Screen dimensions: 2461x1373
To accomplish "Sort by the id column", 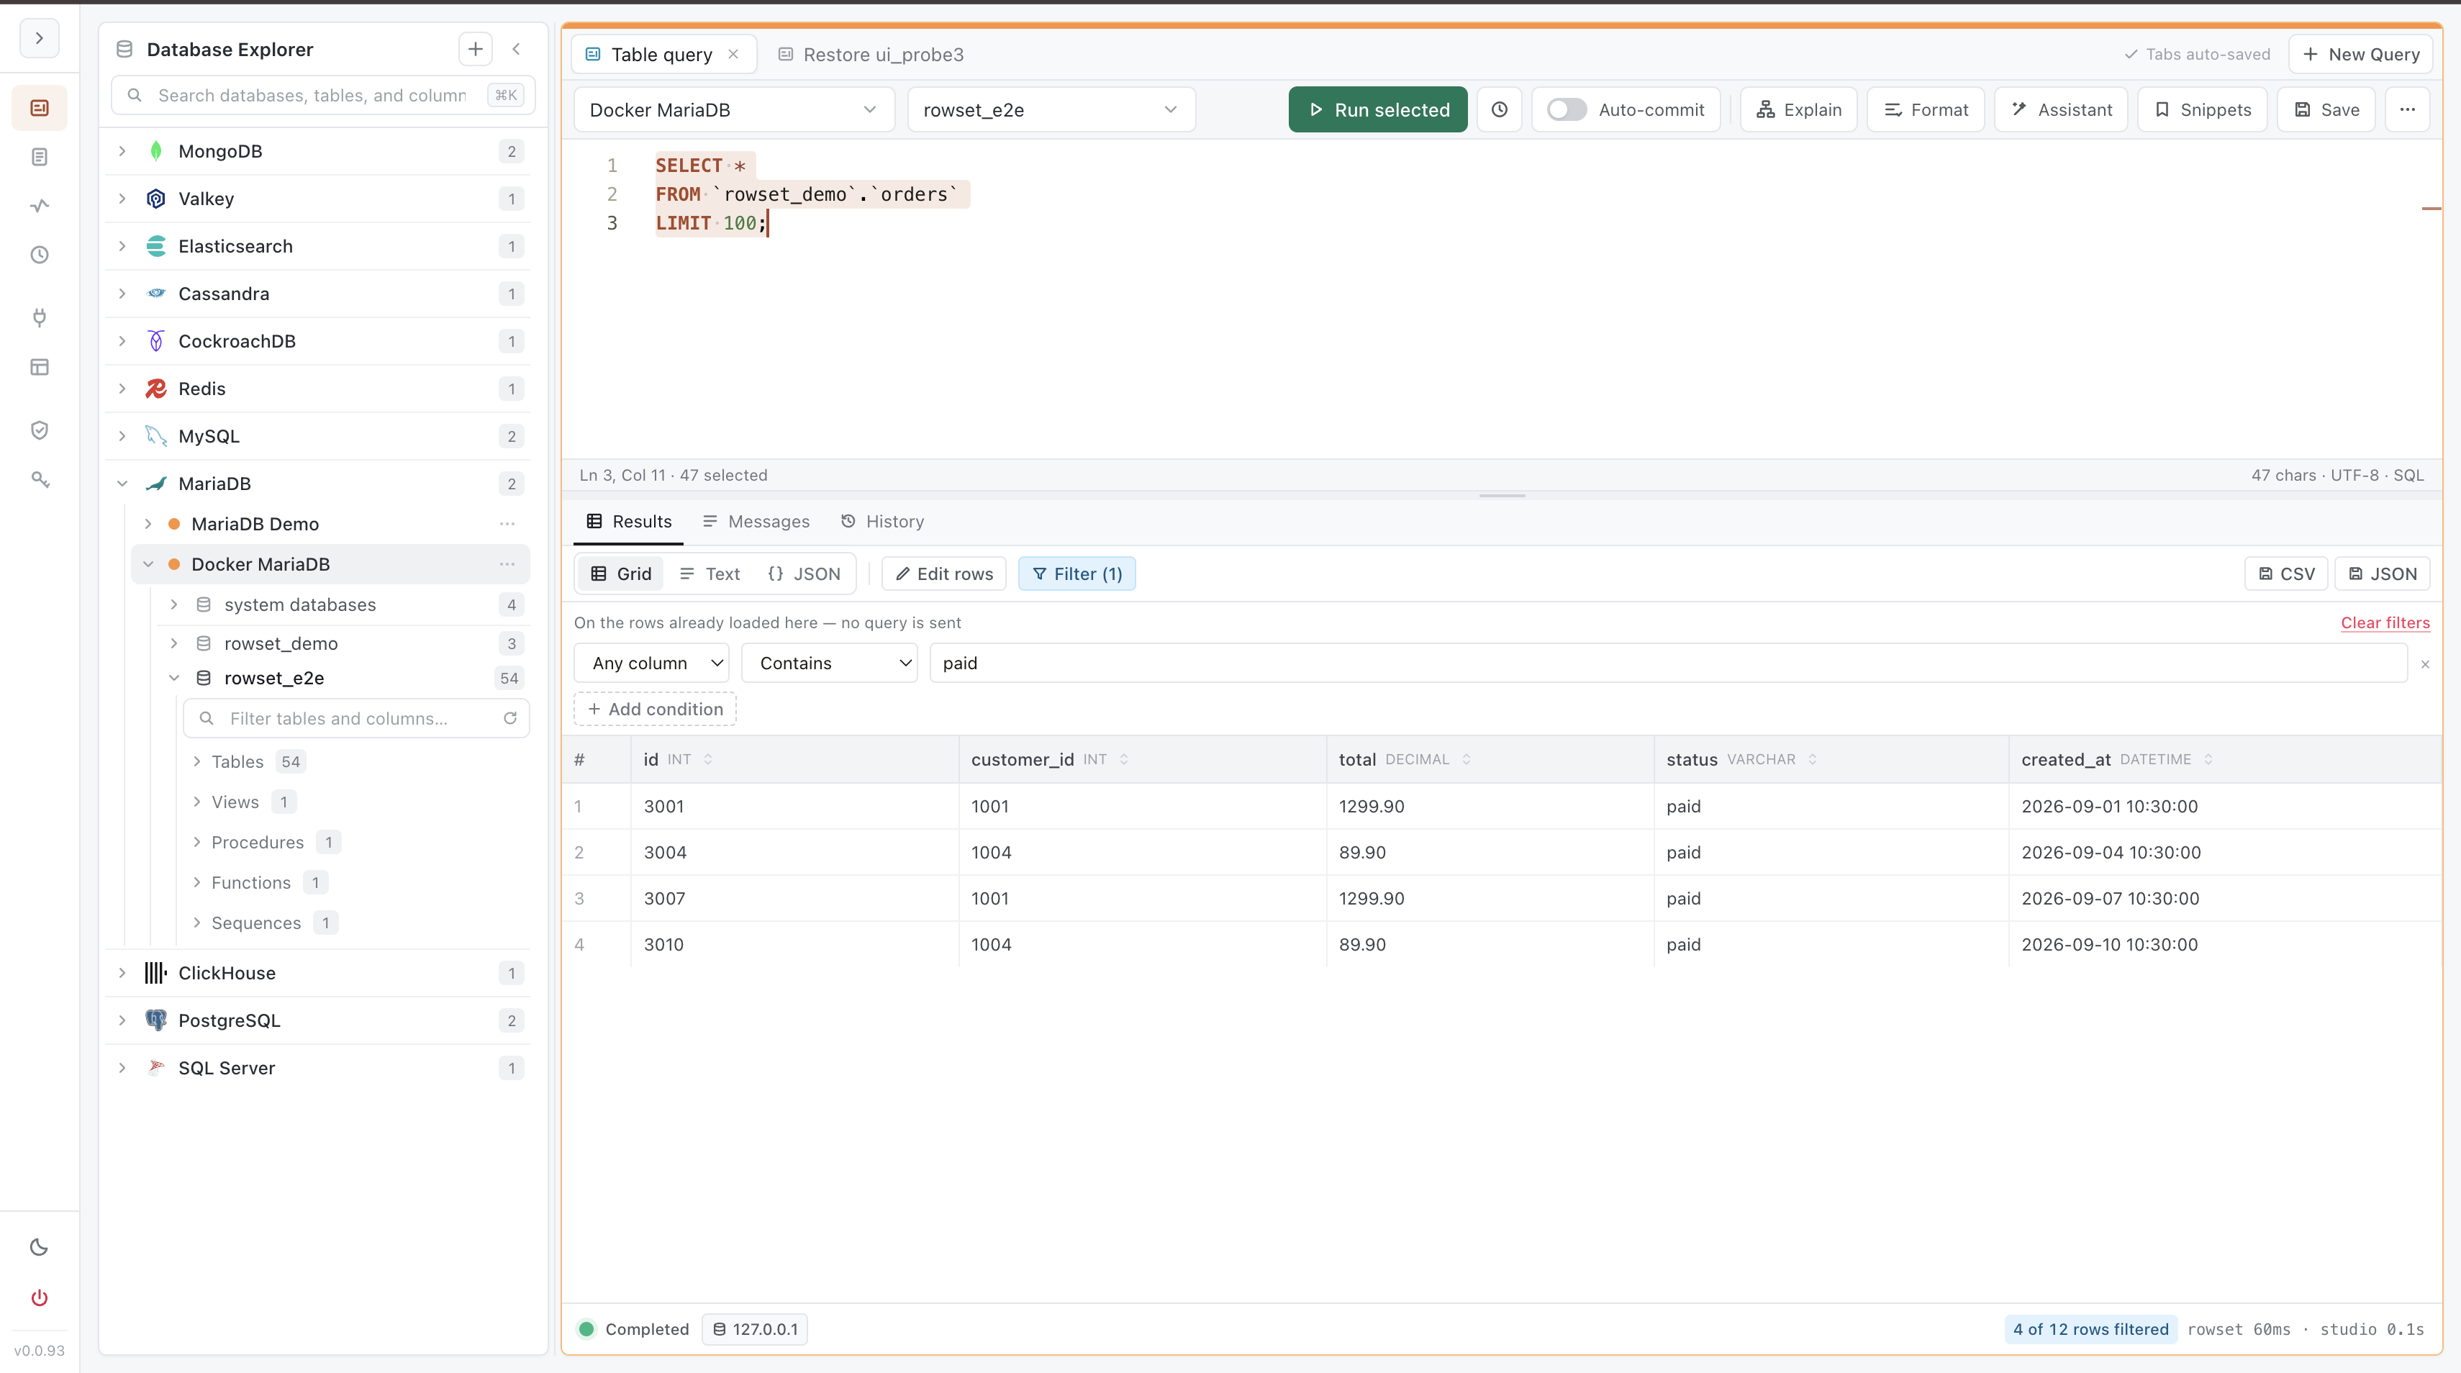I will 708,760.
